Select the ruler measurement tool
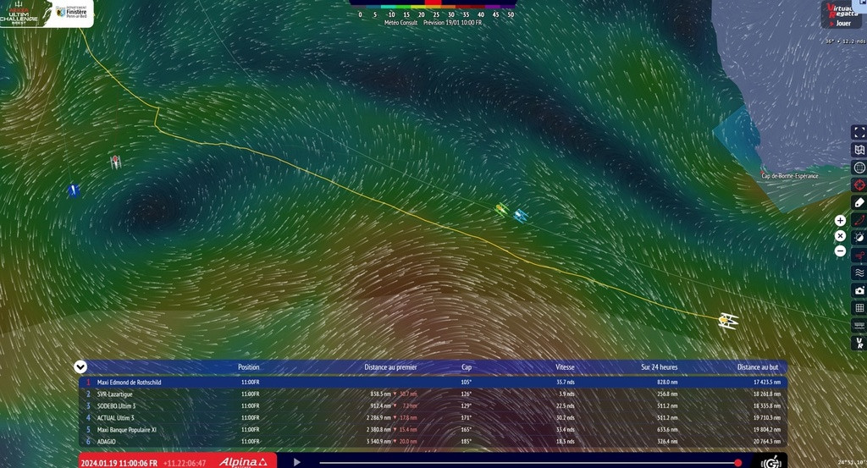This screenshot has width=867, height=468. pos(859,203)
